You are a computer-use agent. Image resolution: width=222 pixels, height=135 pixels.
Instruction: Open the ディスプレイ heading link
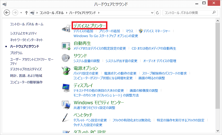pos(83,85)
